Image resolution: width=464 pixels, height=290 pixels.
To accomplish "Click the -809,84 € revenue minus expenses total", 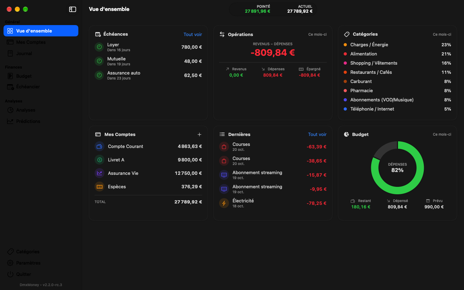I will 273,53.
